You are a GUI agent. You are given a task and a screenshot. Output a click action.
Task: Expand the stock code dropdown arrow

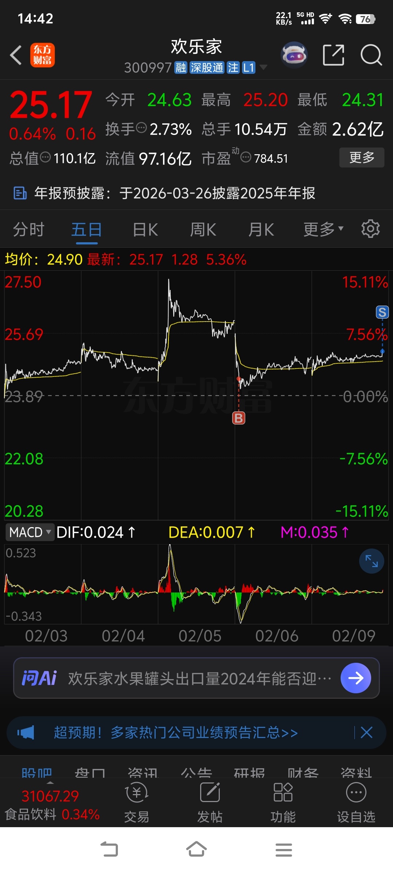click(263, 67)
